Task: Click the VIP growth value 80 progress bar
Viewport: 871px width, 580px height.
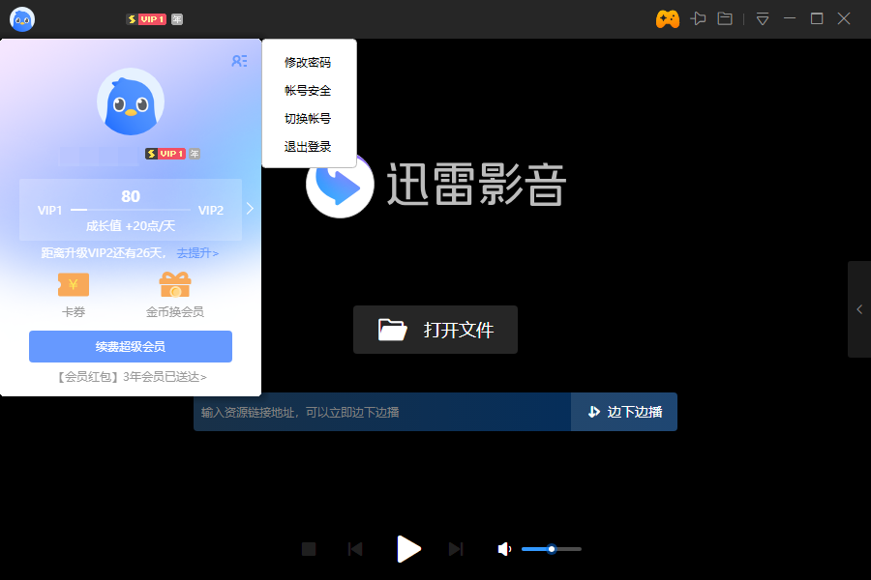Action: coord(131,210)
